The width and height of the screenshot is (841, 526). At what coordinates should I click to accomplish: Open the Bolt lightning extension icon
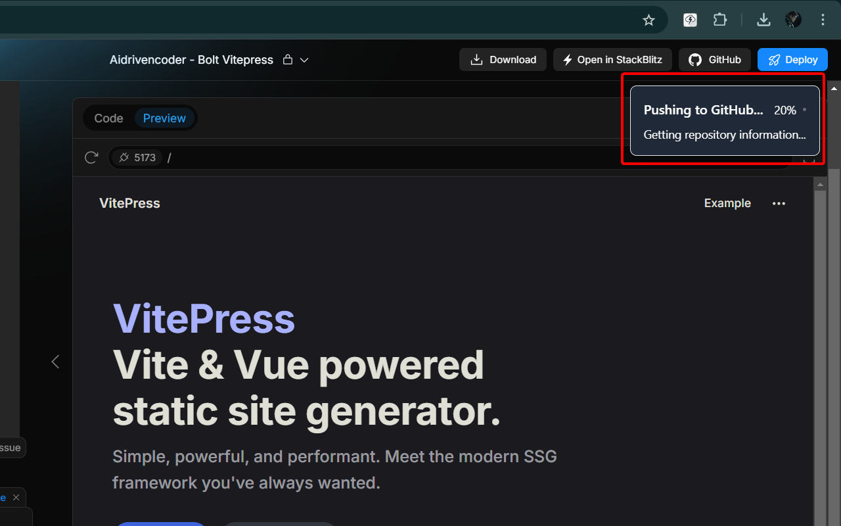point(690,20)
